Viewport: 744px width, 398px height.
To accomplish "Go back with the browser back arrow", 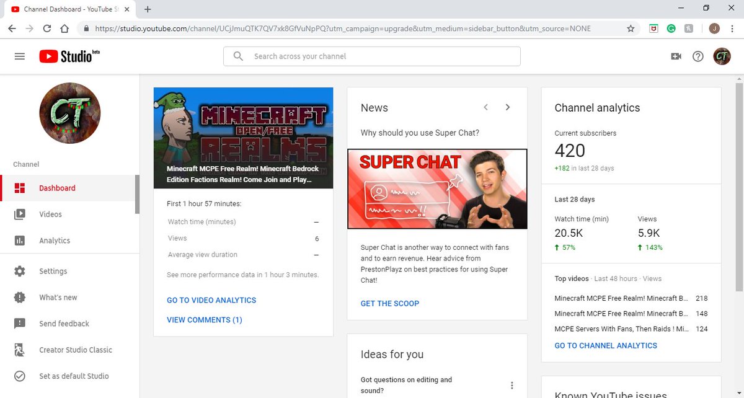I will (x=12, y=29).
